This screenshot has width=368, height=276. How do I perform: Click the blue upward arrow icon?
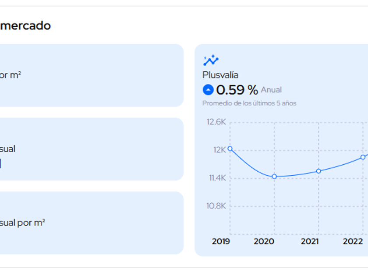(208, 90)
